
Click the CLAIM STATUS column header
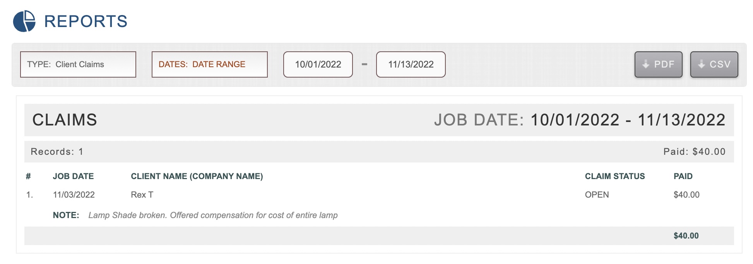tap(614, 176)
